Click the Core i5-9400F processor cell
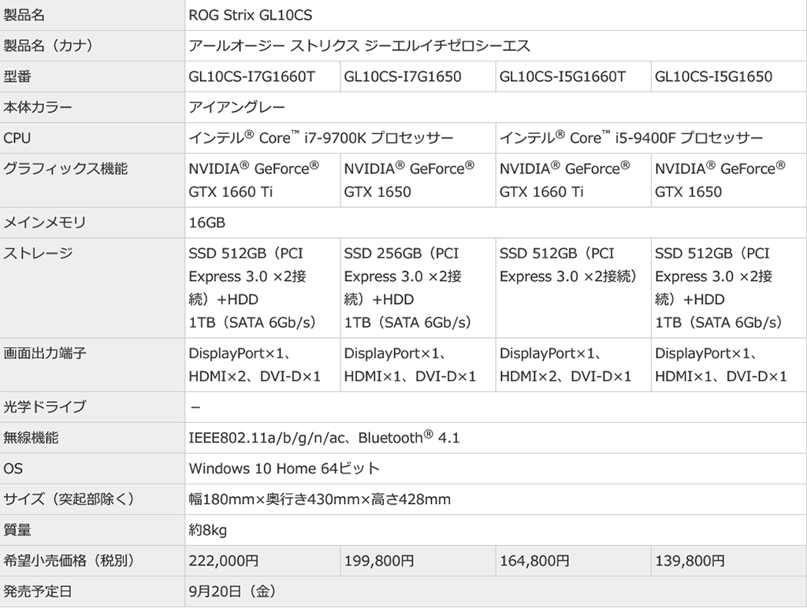The width and height of the screenshot is (807, 608). pos(631,138)
